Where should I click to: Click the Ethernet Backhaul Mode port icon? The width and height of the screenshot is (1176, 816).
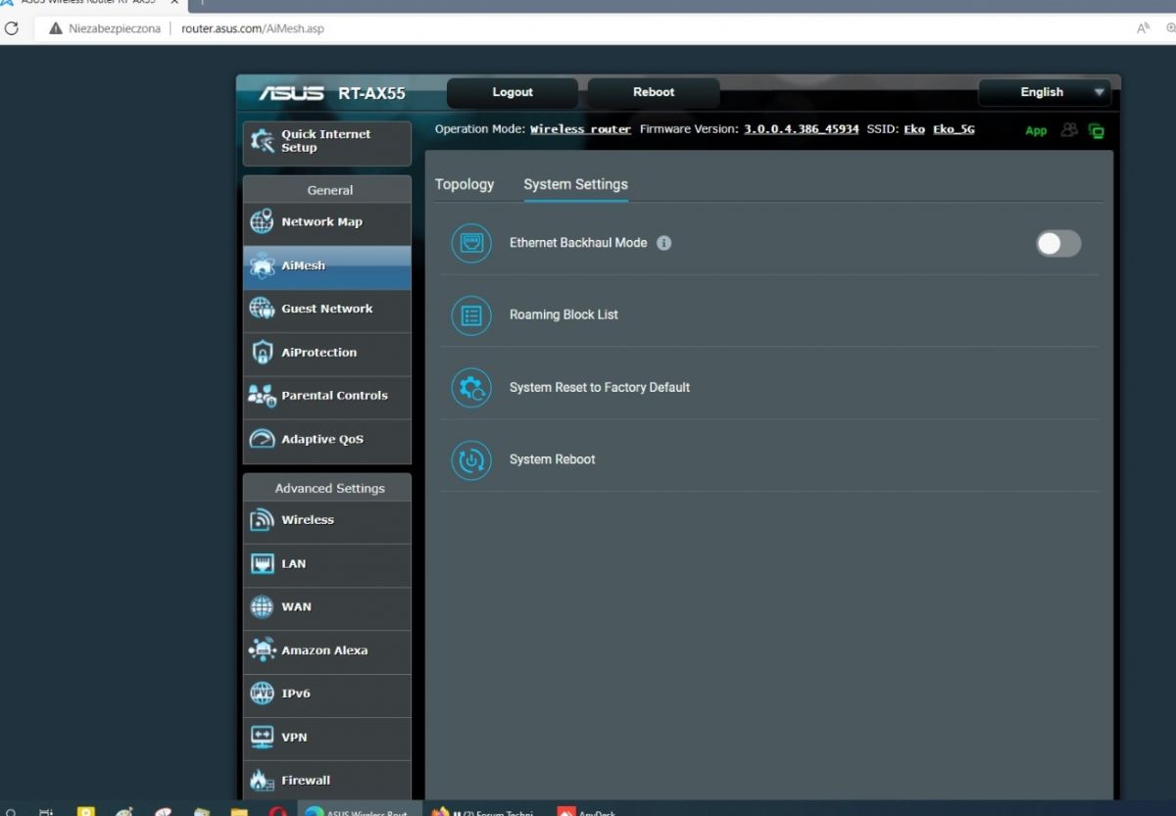pos(471,243)
